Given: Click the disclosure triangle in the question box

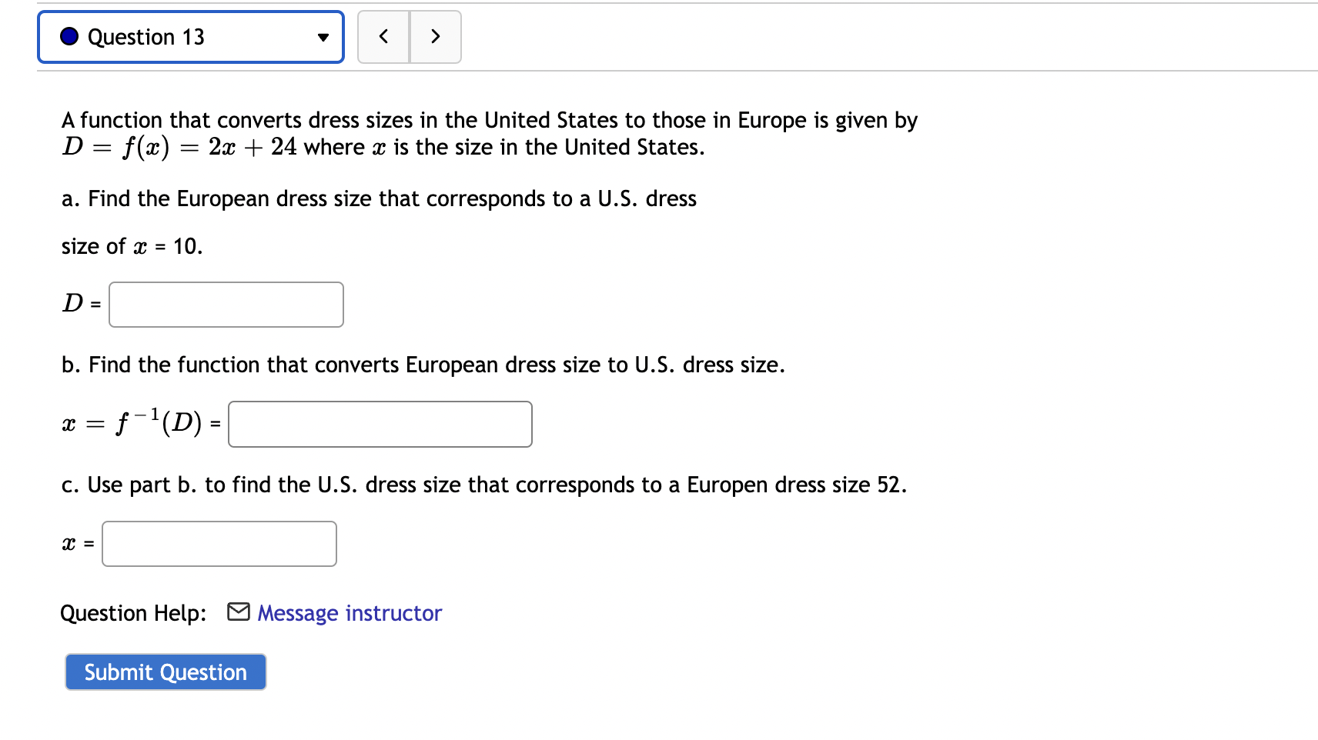Looking at the screenshot, I should click(x=323, y=36).
